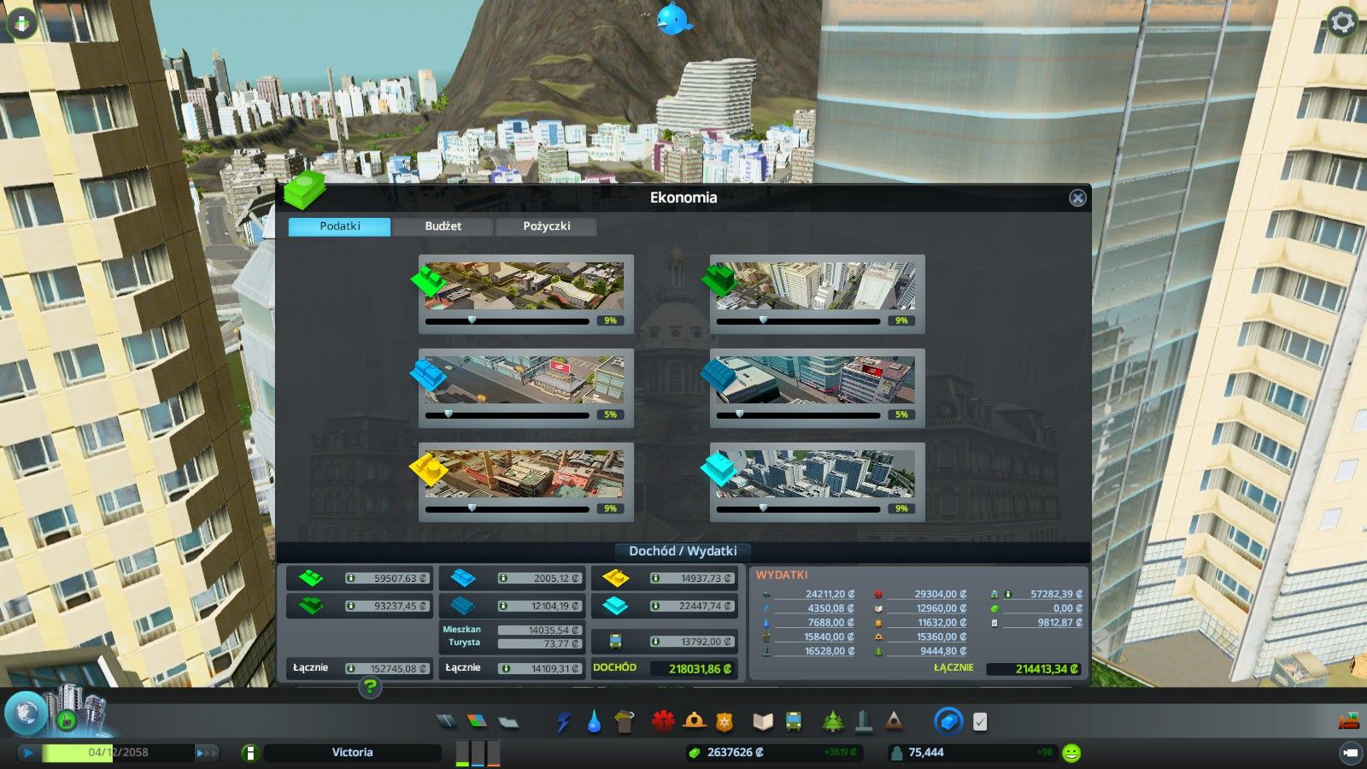This screenshot has width=1367, height=769.
Task: Open the Parks and Recreation menu
Action: pos(832,723)
